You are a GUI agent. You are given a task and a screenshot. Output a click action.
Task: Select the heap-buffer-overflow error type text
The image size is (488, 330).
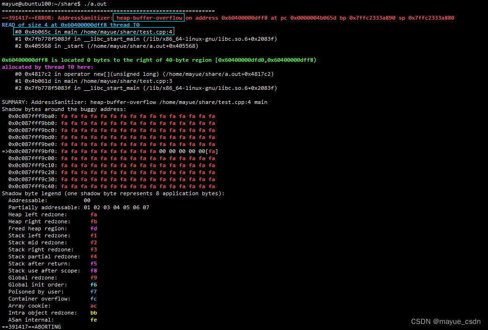tap(149, 18)
